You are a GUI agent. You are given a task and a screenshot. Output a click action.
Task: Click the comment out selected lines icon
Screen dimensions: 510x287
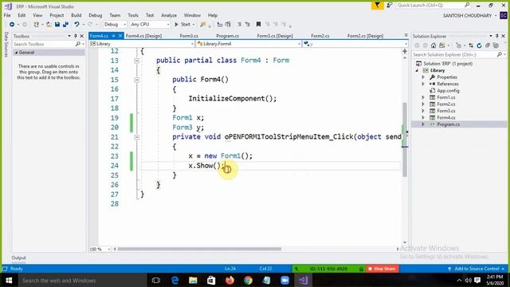tap(239, 25)
